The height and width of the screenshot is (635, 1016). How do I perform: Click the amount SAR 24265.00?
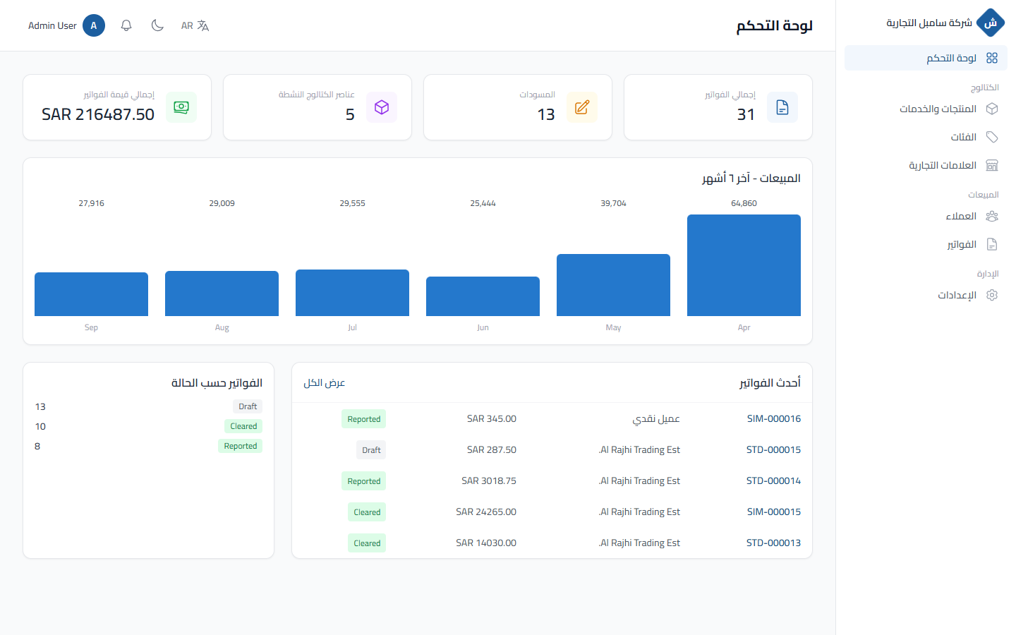pos(486,512)
